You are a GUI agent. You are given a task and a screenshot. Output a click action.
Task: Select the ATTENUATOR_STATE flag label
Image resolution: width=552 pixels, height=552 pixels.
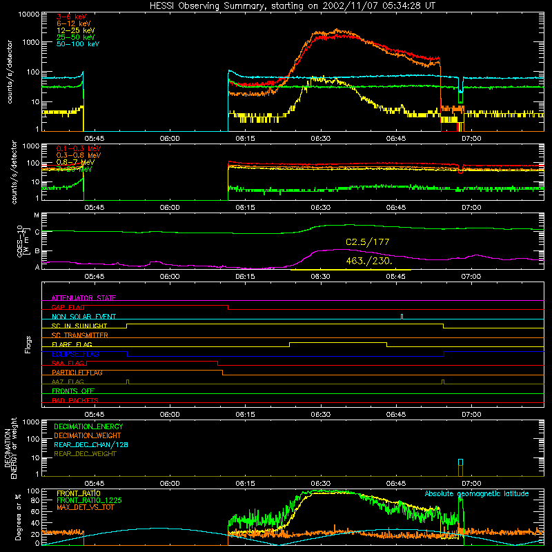pos(83,298)
